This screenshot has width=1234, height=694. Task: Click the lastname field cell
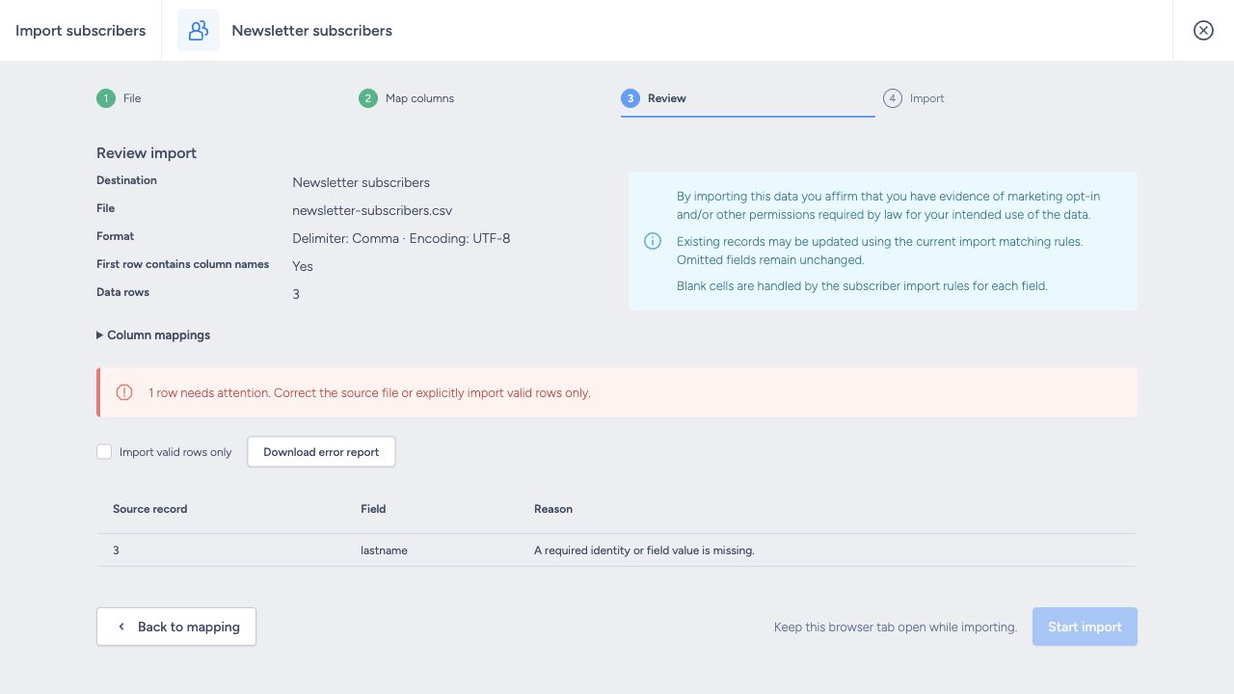[x=384, y=550]
